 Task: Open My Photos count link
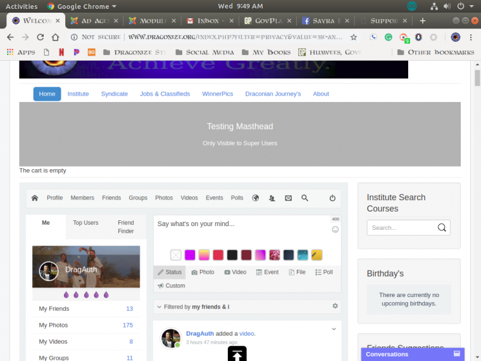(x=128, y=325)
